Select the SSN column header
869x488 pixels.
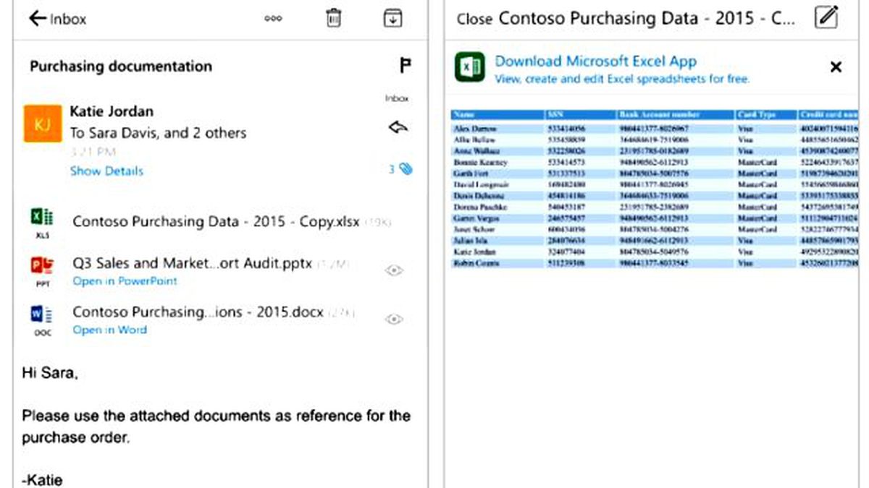pos(580,114)
